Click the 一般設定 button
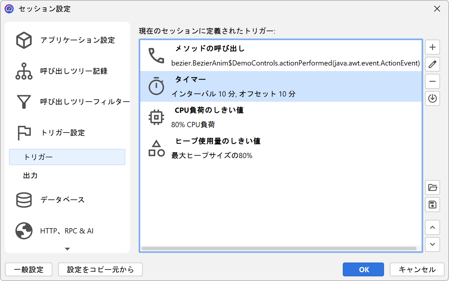The image size is (449, 281). 29,270
